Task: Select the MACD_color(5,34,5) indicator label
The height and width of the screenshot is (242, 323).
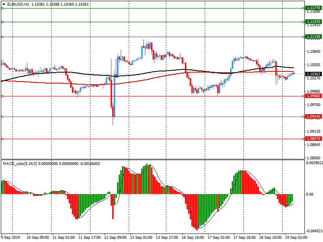Action: [20, 164]
